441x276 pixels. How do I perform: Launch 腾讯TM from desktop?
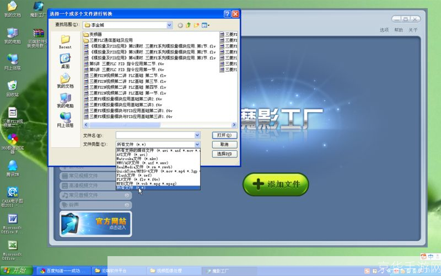(x=12, y=168)
